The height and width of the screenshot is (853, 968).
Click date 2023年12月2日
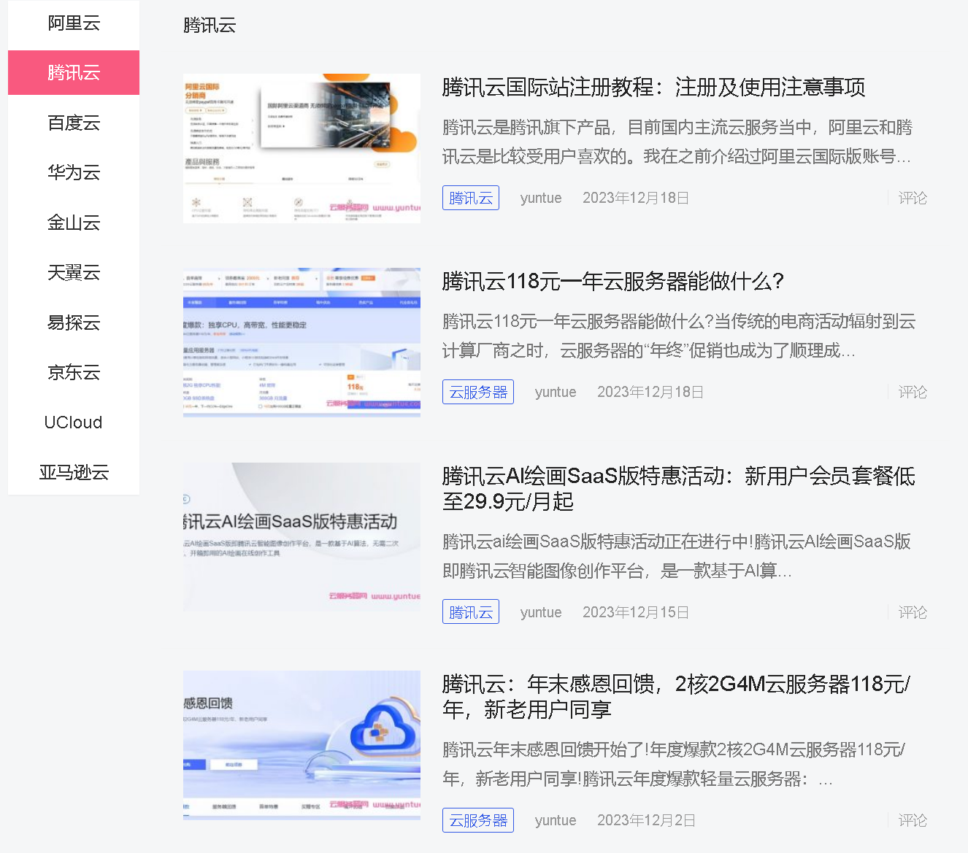(646, 820)
